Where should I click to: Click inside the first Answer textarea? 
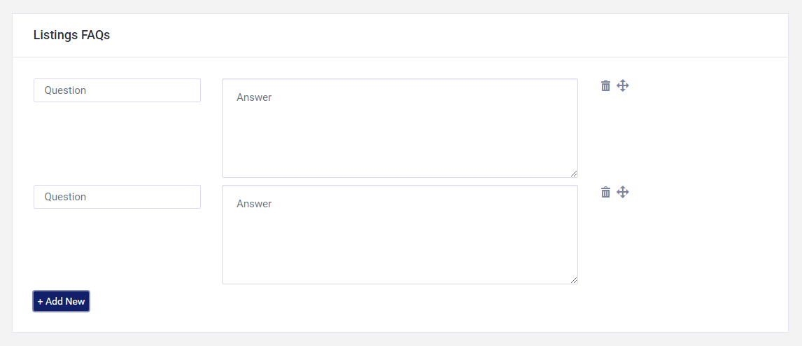(x=400, y=128)
